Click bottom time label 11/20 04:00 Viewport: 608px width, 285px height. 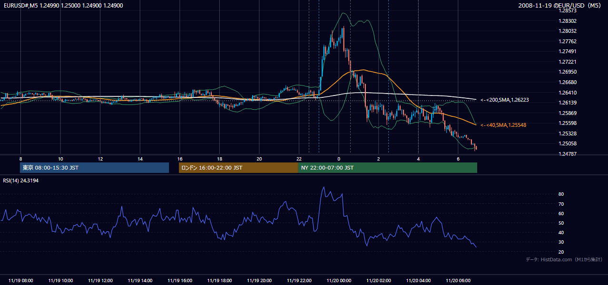[418, 281]
